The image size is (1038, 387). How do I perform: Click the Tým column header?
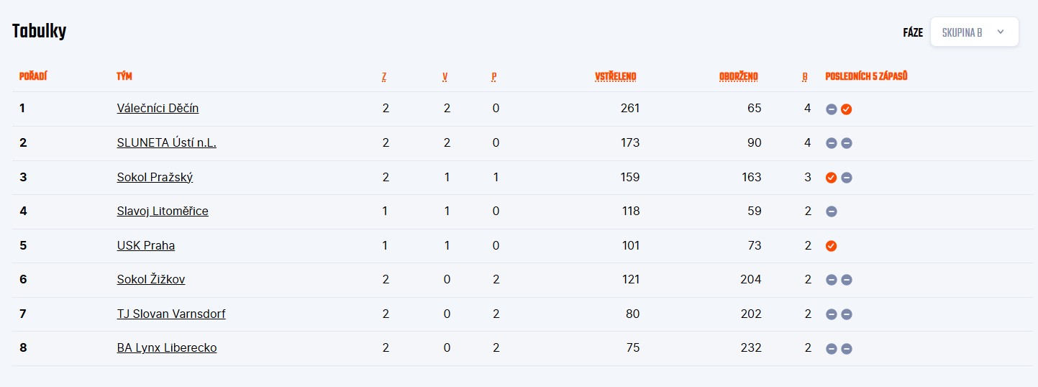point(124,76)
